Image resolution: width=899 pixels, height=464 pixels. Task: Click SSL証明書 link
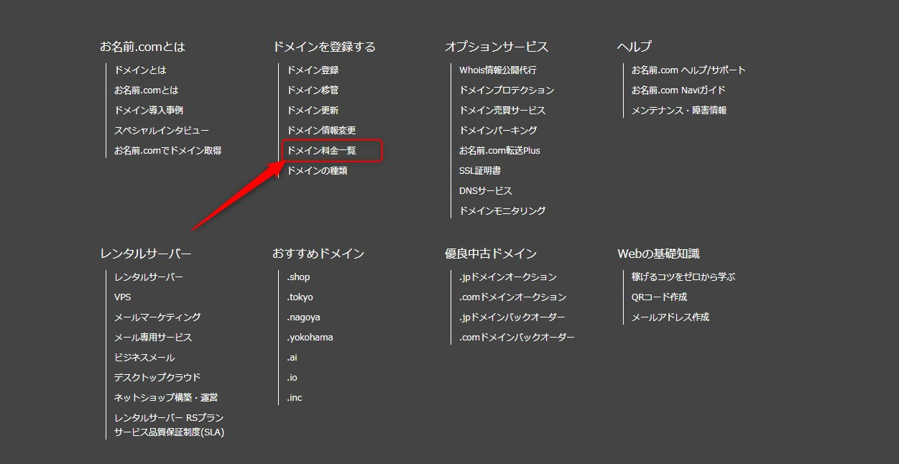(x=480, y=171)
